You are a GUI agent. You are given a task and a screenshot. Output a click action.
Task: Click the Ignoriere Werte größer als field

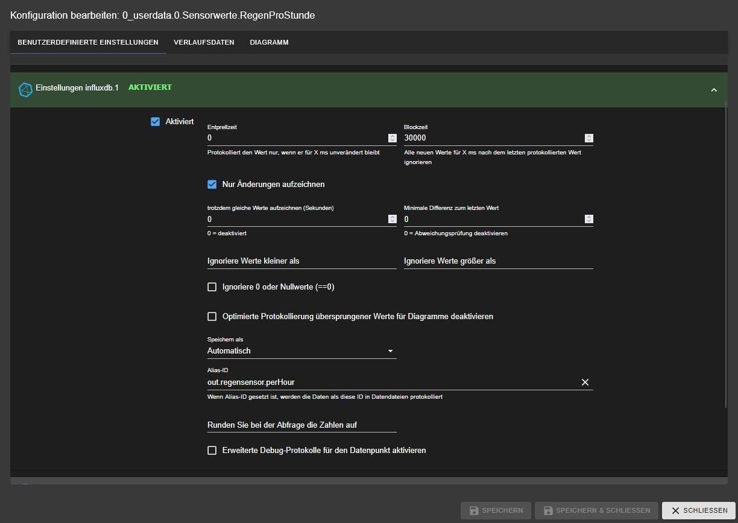499,261
